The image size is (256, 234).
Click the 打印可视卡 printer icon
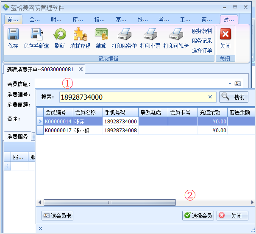(x=176, y=34)
